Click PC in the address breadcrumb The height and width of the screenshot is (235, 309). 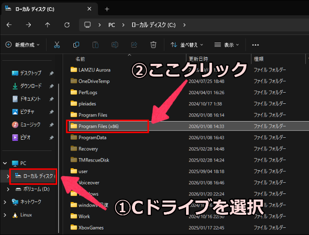click(111, 25)
